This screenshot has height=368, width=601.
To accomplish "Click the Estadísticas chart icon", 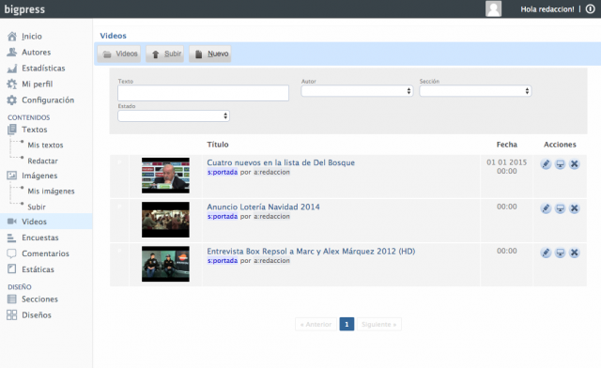I will click(12, 69).
